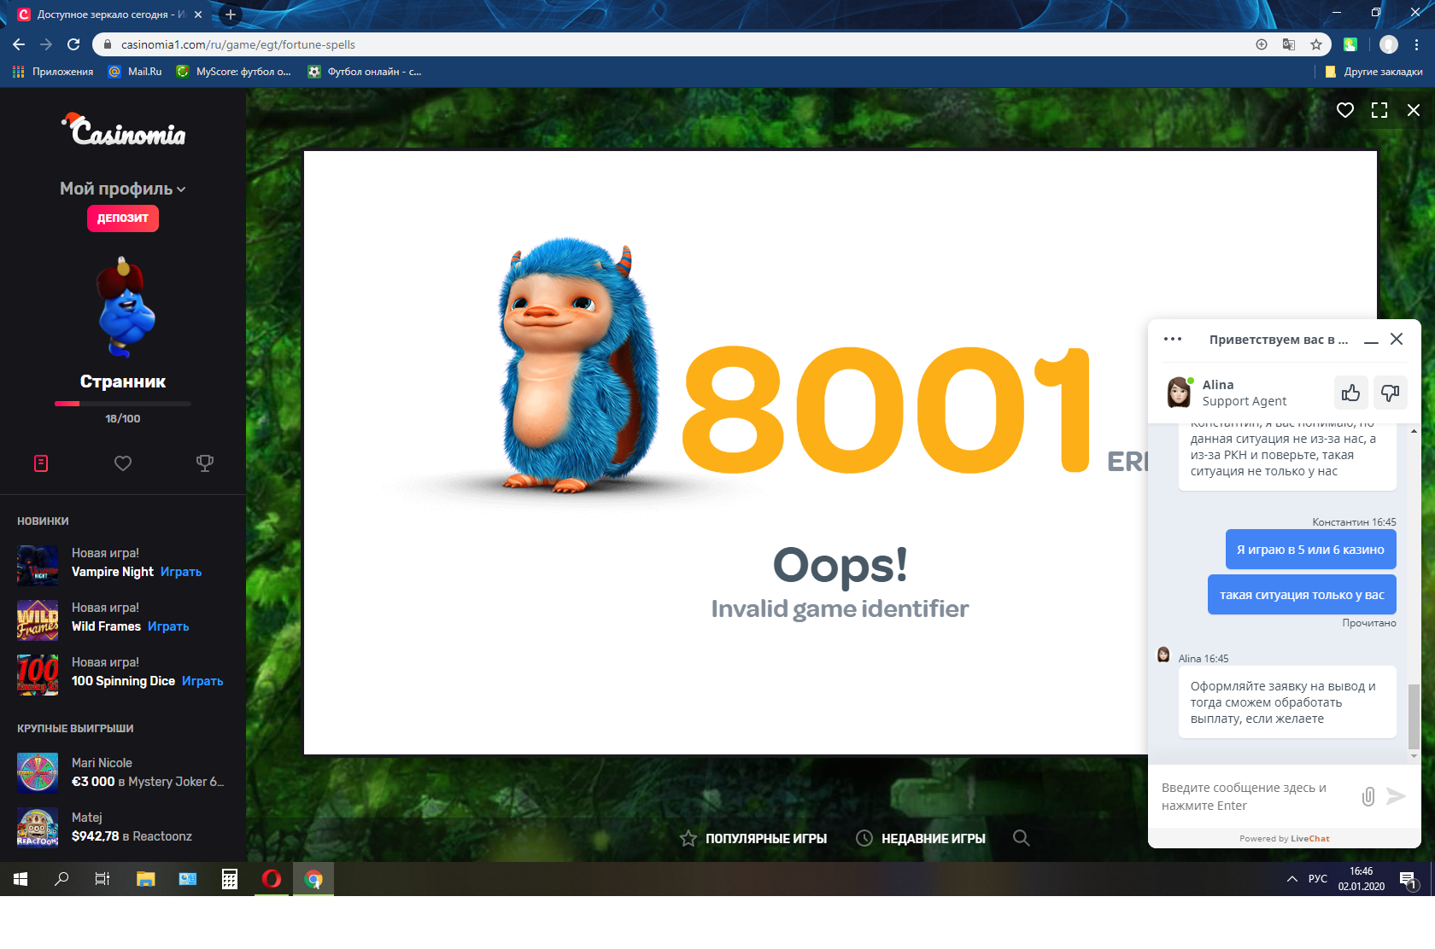Open the Wild Frames game thumbnail
The height and width of the screenshot is (949, 1435).
coord(38,620)
